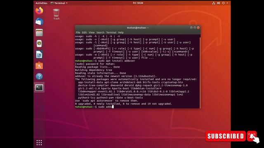The height and width of the screenshot is (148, 264).
Task: Launch LibreOffice Writer from the dock
Action: click(x=39, y=55)
